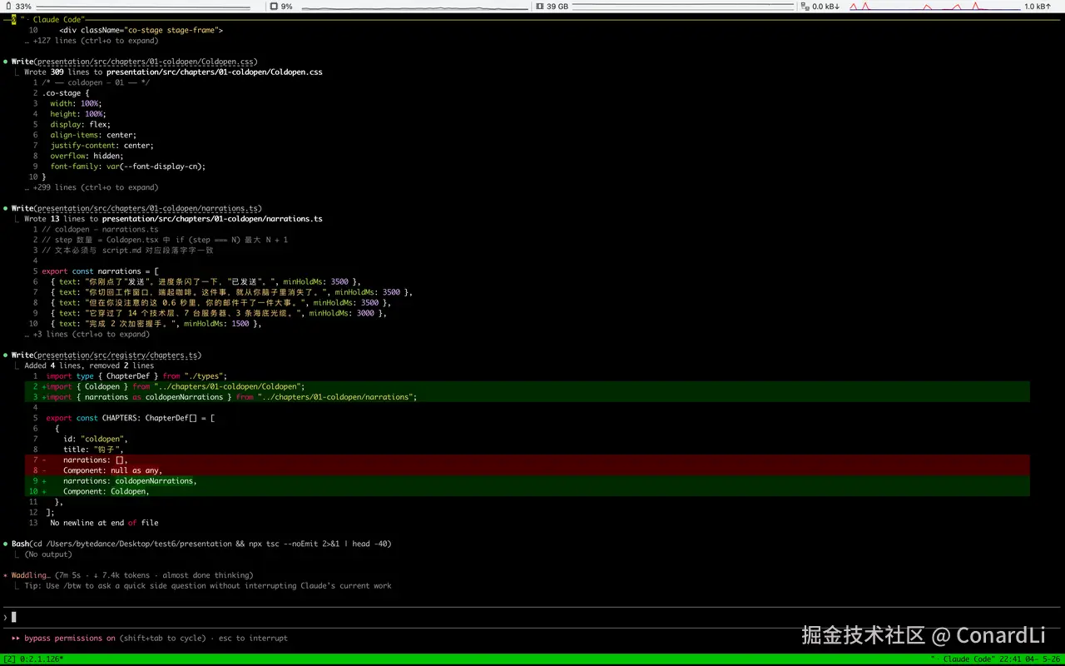Screen dimensions: 1065x666
Task: Click the tmux window label '[2] 0:2.1.126*'
Action: tap(33, 659)
